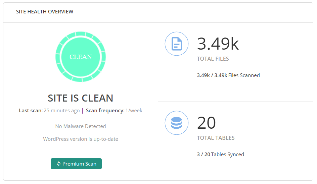Select the Files Scanned count text
Screen dimensions: 317x184
[228, 75]
